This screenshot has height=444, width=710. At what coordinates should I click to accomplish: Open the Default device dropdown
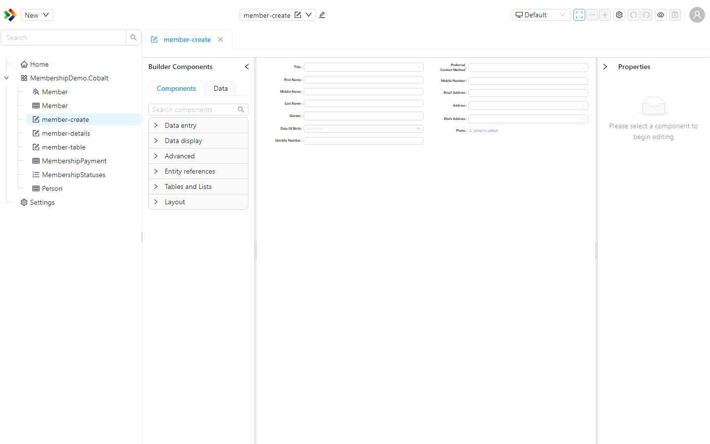click(x=541, y=15)
